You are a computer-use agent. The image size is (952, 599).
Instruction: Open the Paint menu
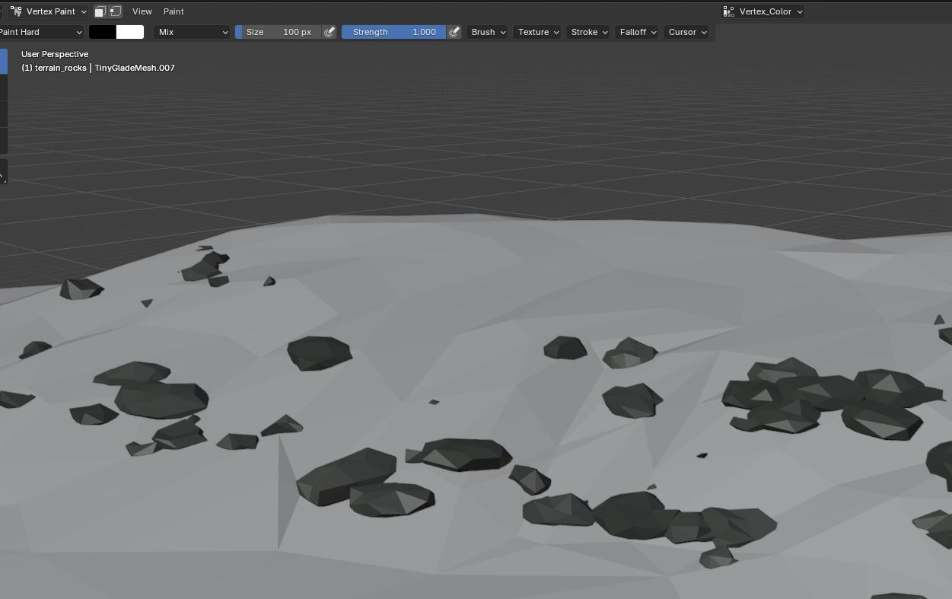coord(174,11)
